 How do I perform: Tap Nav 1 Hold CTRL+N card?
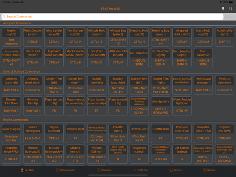(32, 58)
